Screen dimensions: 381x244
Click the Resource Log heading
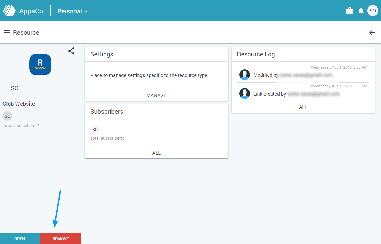click(x=256, y=54)
